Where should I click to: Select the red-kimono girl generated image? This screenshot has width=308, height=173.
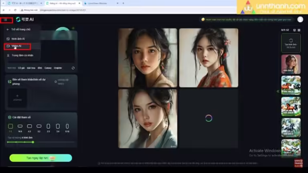pyautogui.click(x=209, y=58)
